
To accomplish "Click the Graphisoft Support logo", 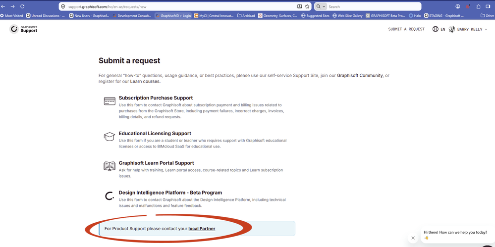I will [x=23, y=29].
